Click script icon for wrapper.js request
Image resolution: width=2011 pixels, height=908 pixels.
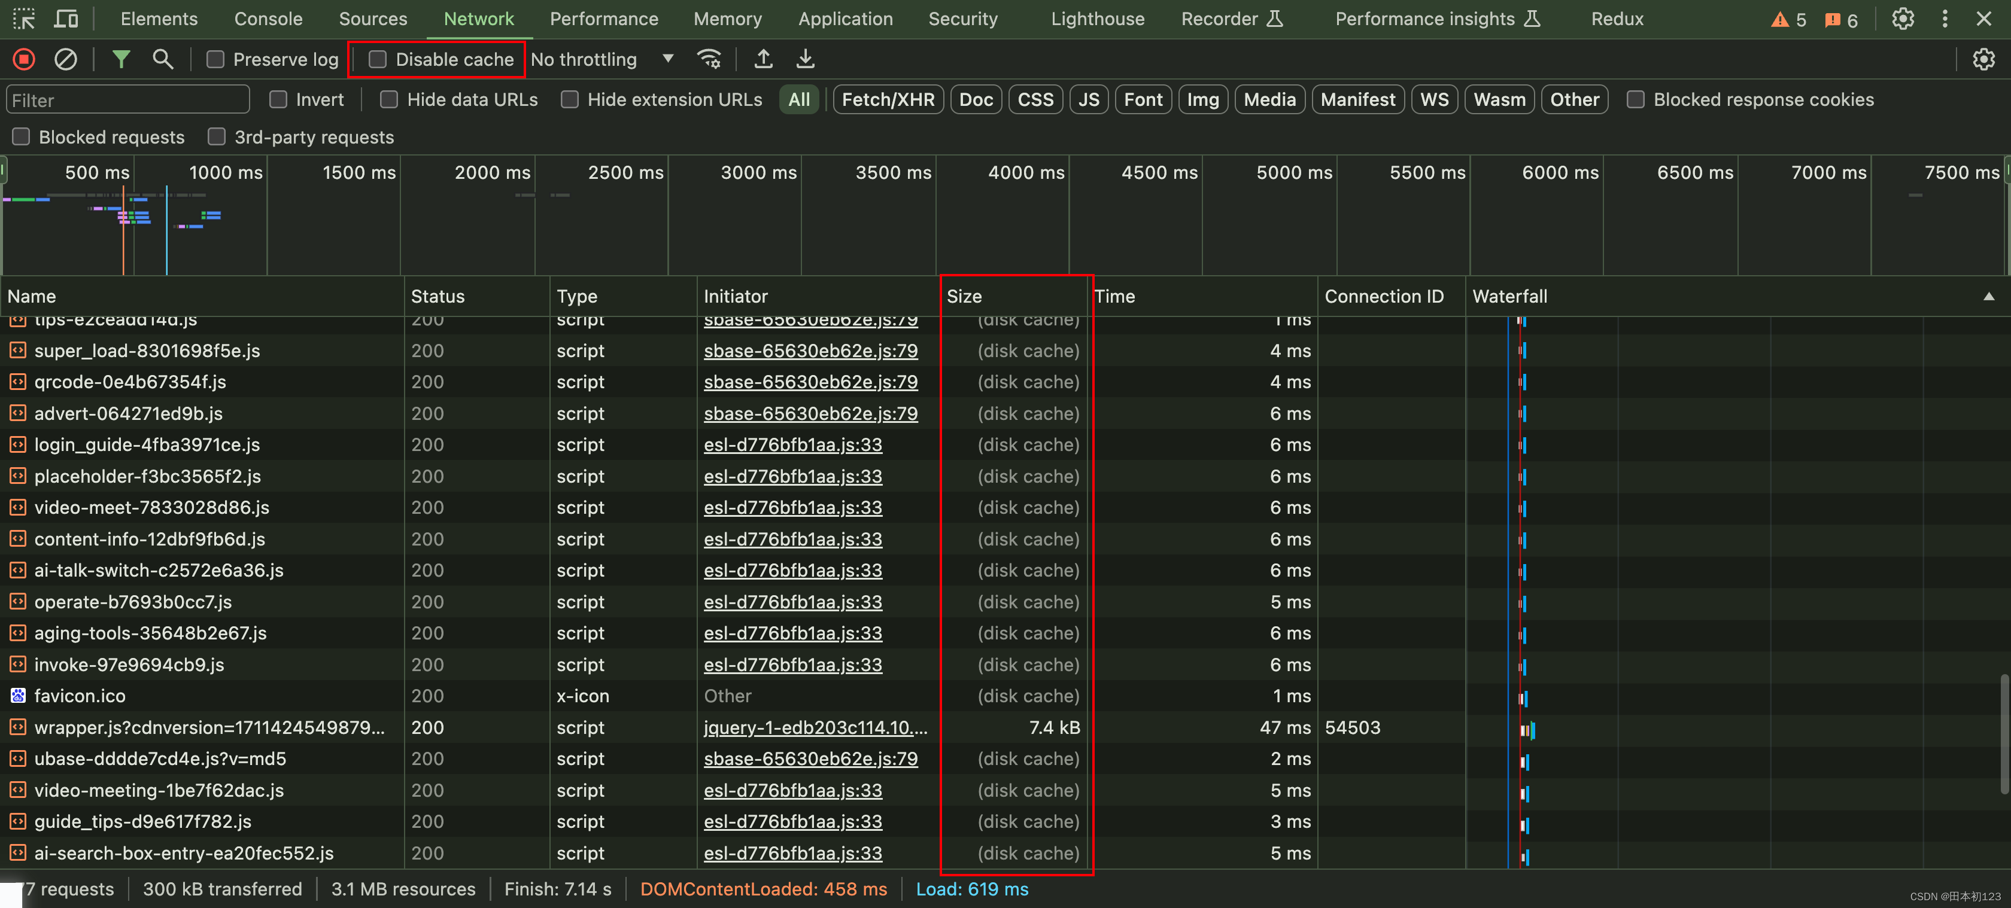pyautogui.click(x=18, y=727)
